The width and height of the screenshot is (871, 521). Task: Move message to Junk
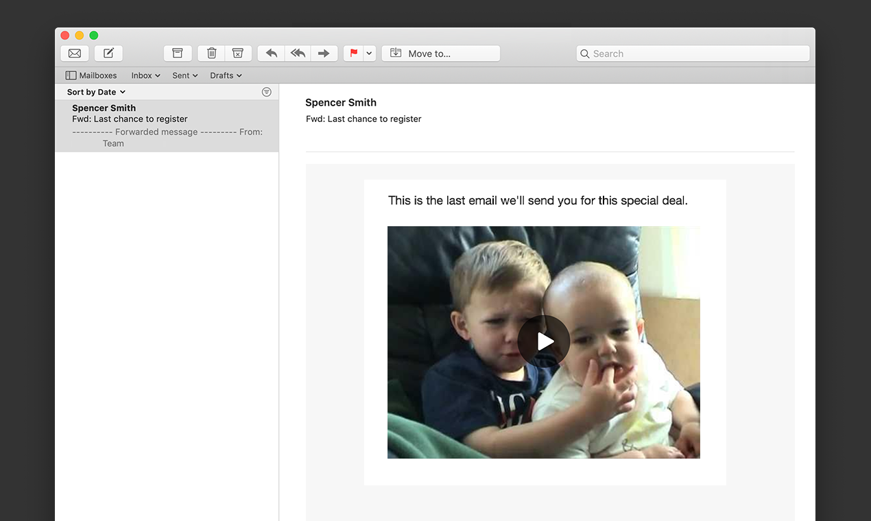point(238,53)
